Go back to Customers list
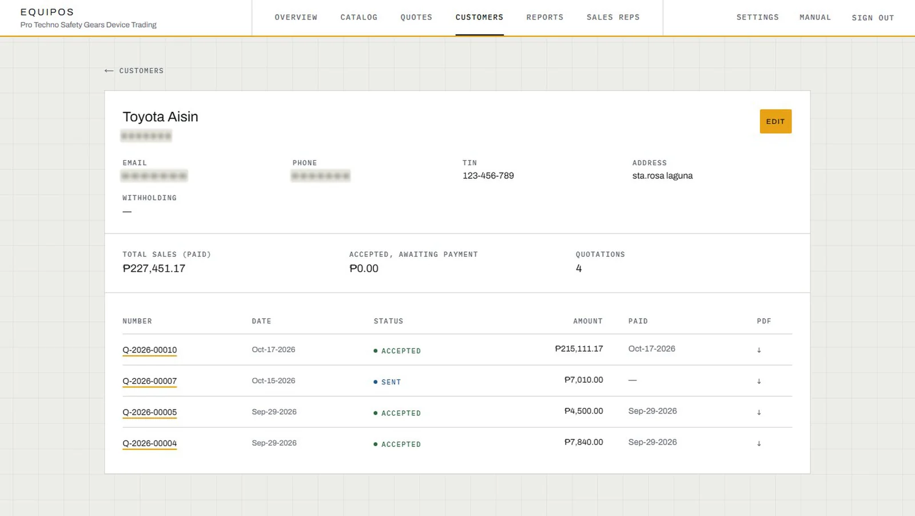 134,71
